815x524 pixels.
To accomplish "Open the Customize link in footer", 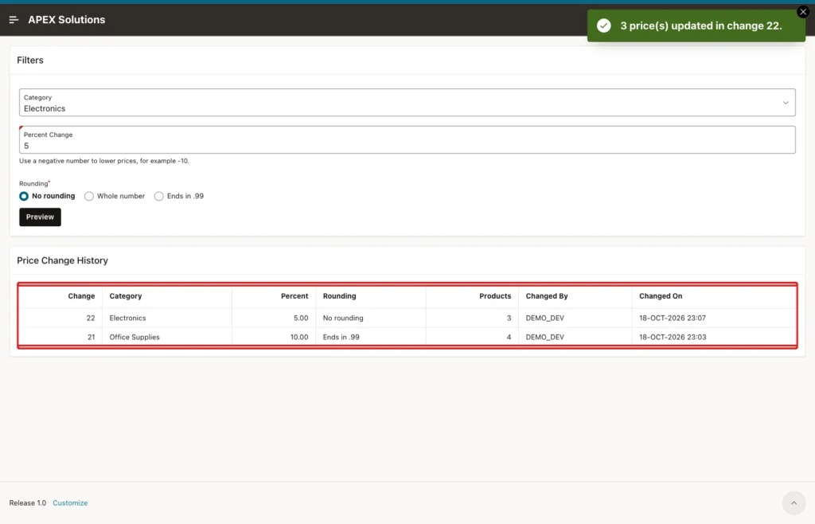I will click(70, 502).
